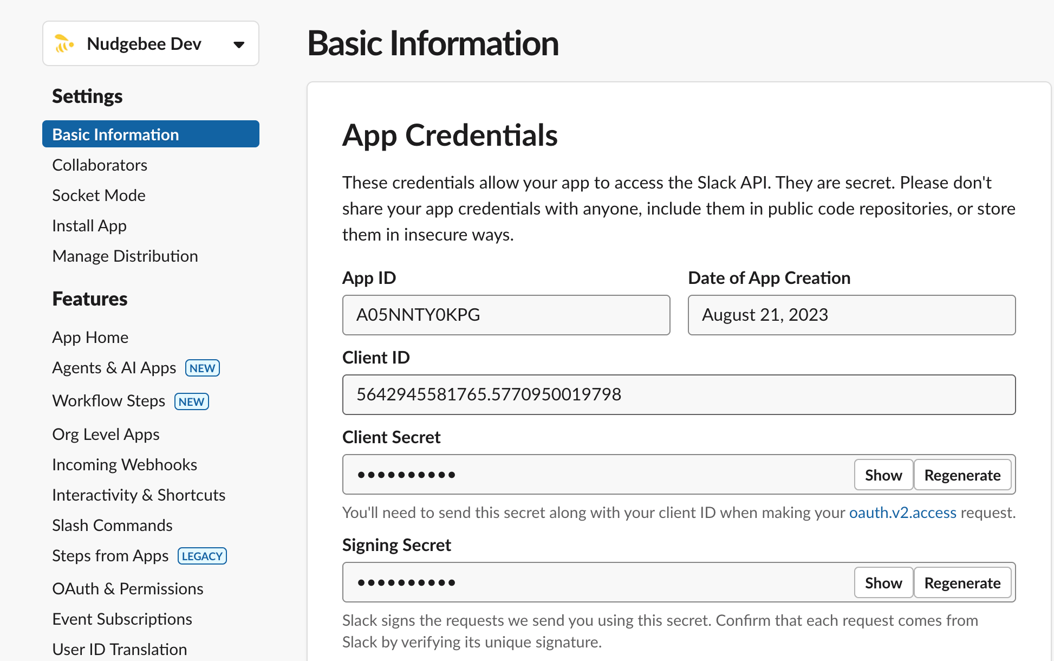Open Event Subscriptions settings
This screenshot has height=661, width=1054.
[122, 619]
